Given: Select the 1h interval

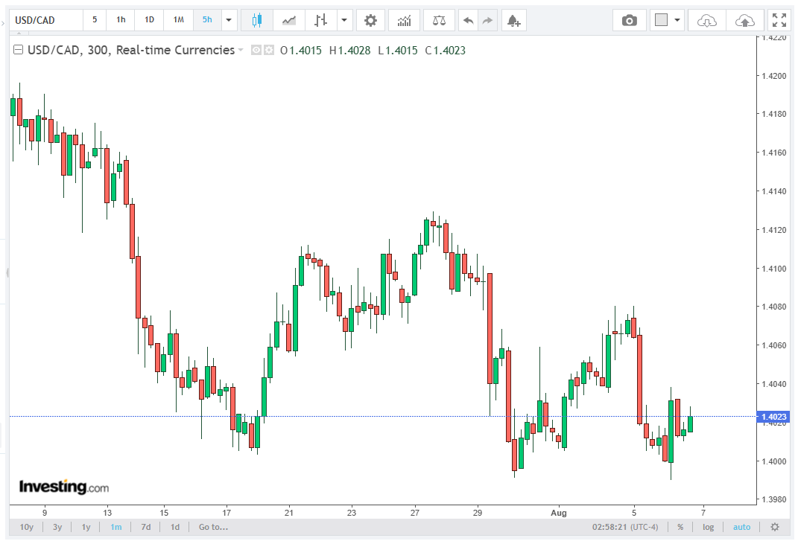Looking at the screenshot, I should (121, 20).
